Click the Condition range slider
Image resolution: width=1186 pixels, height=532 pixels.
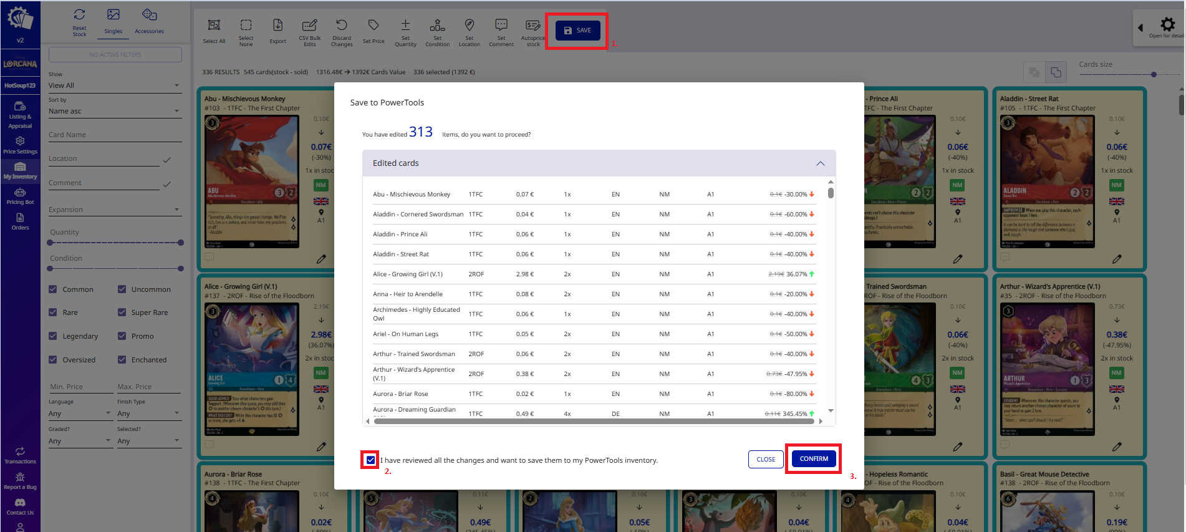point(115,269)
